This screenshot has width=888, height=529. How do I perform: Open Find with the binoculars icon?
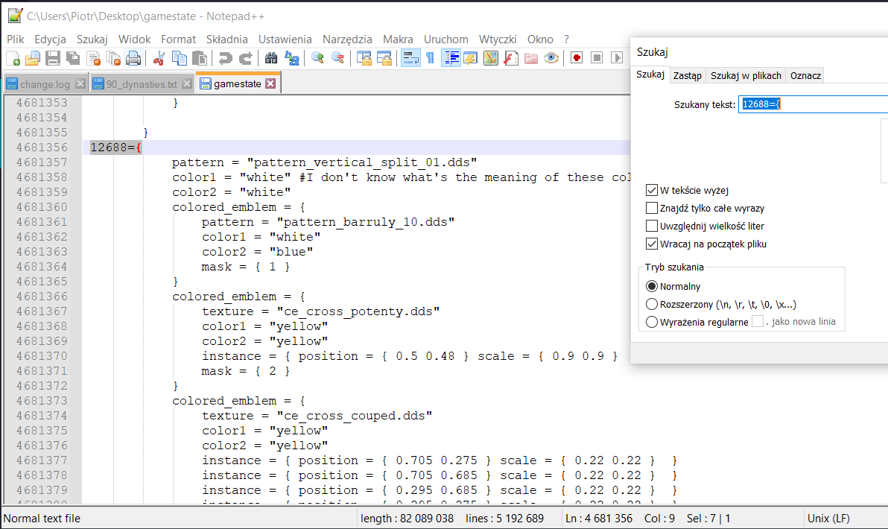pyautogui.click(x=271, y=58)
